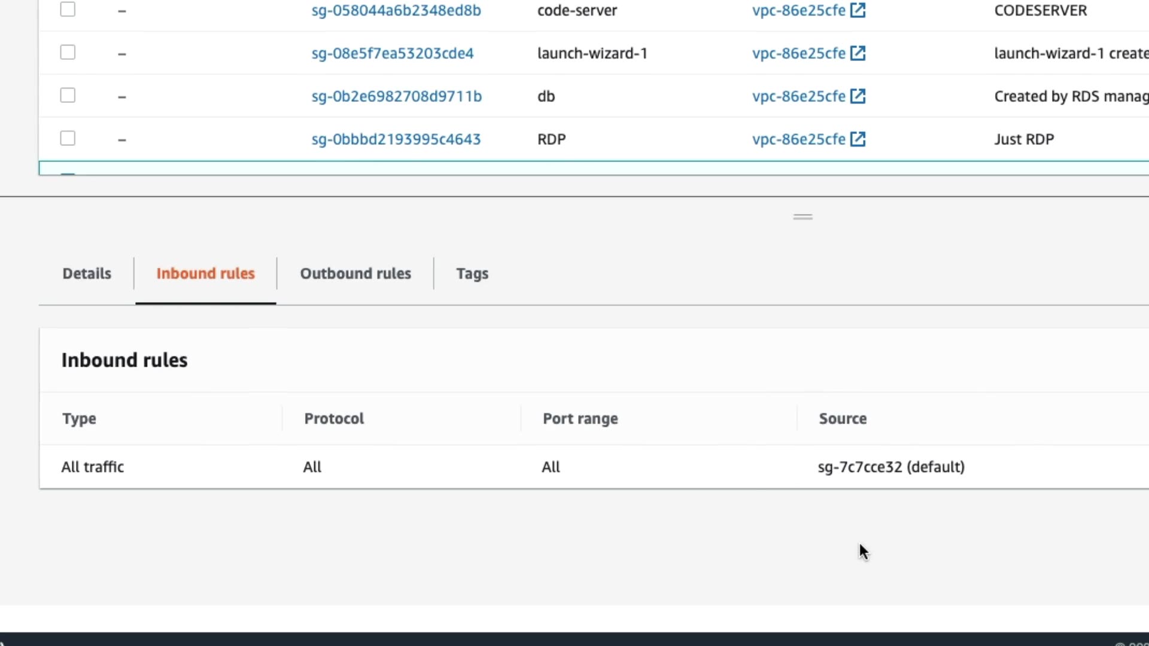Open external link icon beside launch-wizard-1 VPC

click(x=858, y=53)
